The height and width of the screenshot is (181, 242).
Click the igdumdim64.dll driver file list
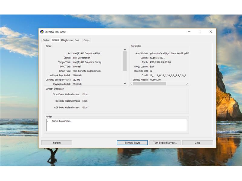pyautogui.click(x=169, y=53)
